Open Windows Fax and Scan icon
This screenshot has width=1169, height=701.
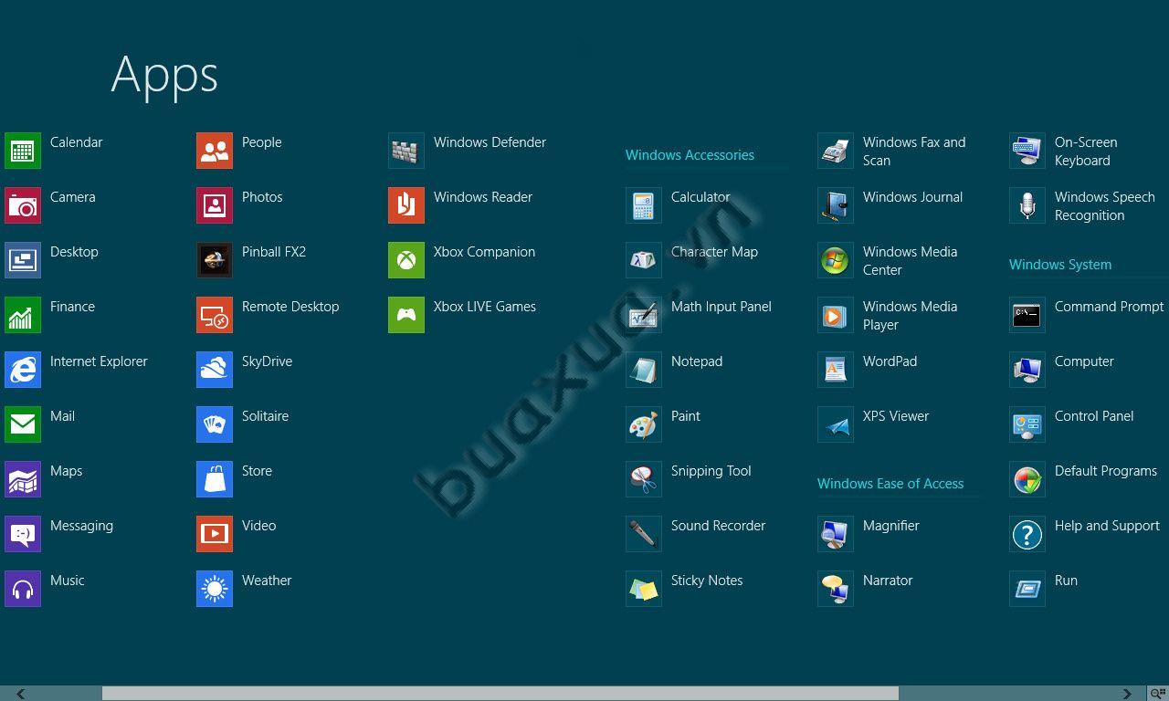pos(836,151)
